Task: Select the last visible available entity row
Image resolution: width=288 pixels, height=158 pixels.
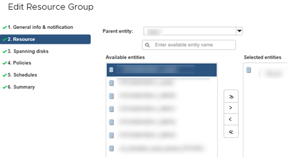Action: 161,148
